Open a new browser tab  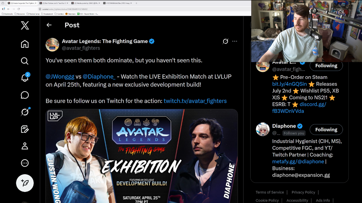point(136,3)
